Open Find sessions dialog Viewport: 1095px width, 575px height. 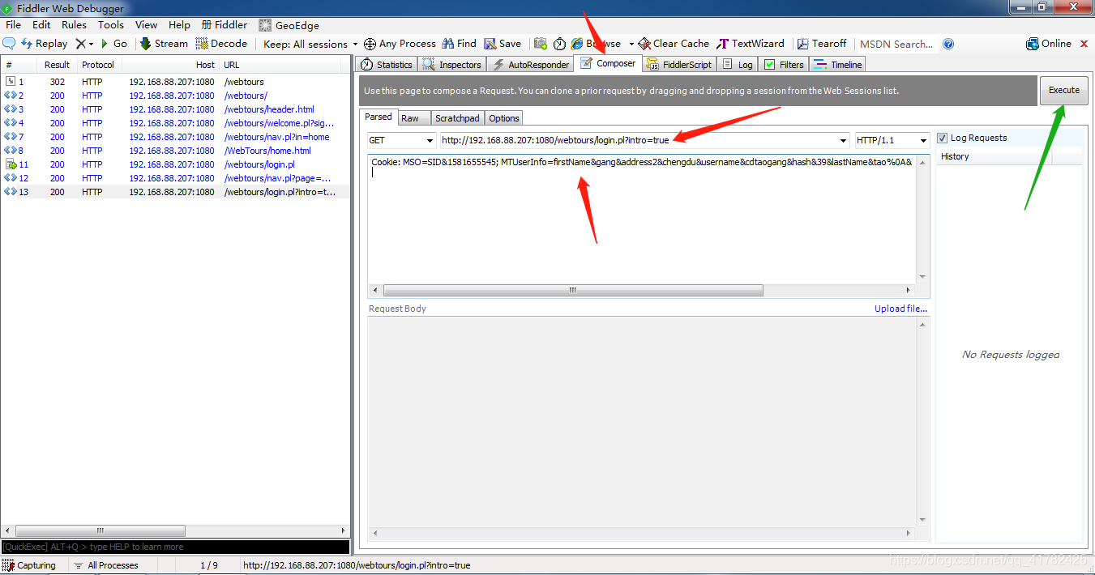pos(460,44)
